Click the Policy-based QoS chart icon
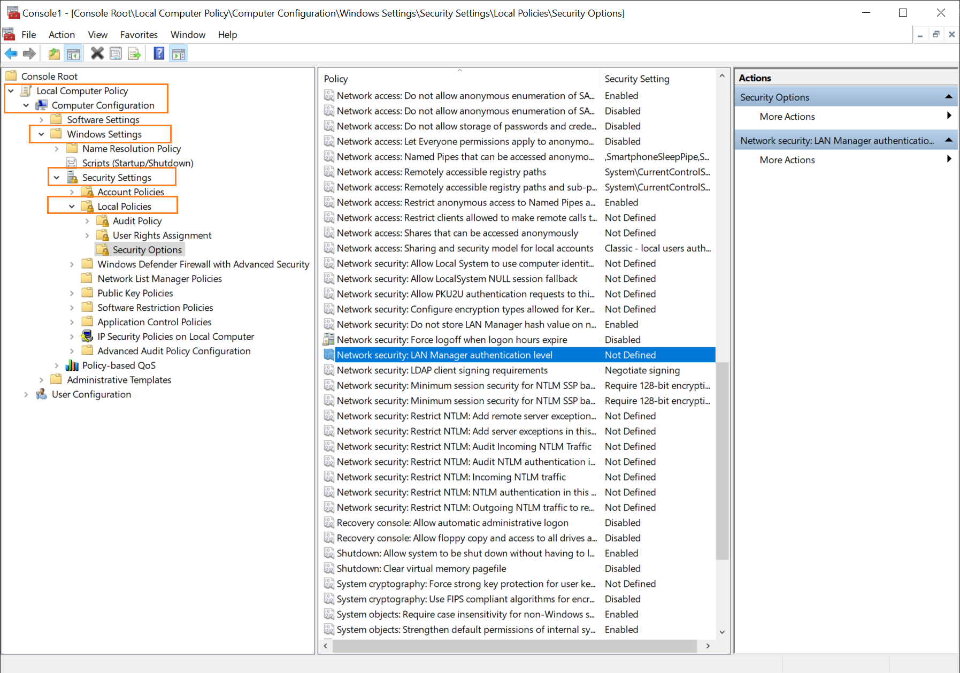 coord(72,365)
